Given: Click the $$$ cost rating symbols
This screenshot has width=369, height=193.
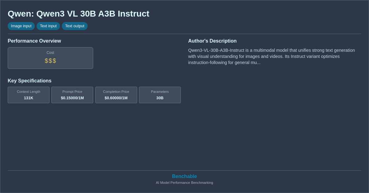Looking at the screenshot, I should pyautogui.click(x=50, y=61).
